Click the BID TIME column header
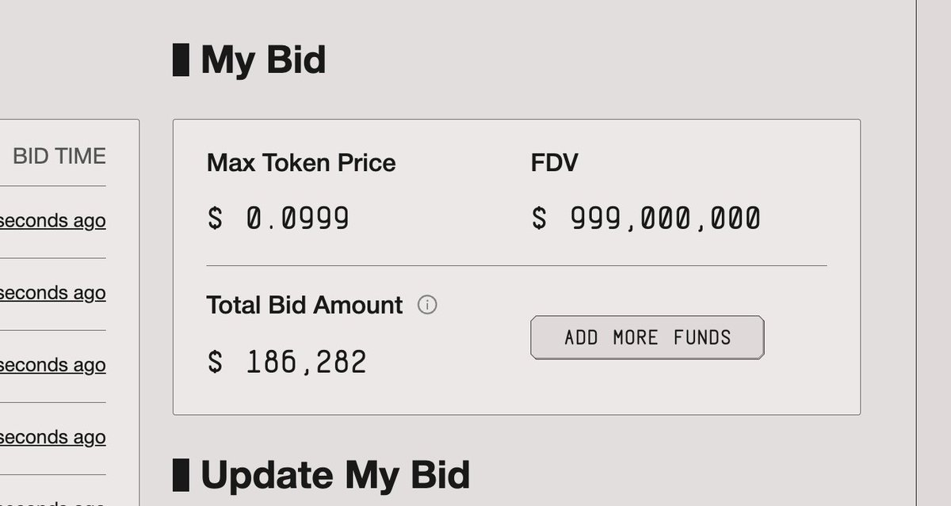This screenshot has height=506, width=951. pos(59,156)
